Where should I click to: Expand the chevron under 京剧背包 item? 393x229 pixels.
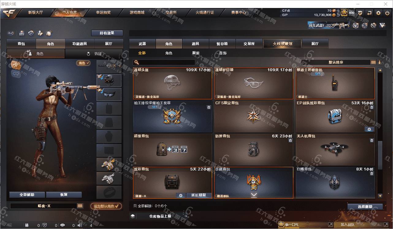click(x=254, y=195)
